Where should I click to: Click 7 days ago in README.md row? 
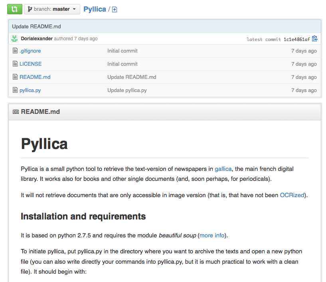coord(304,77)
